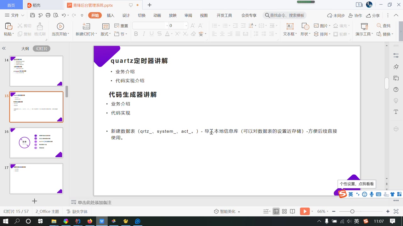
Task: Click the Save icon in quick access toolbar
Action: pyautogui.click(x=32, y=15)
